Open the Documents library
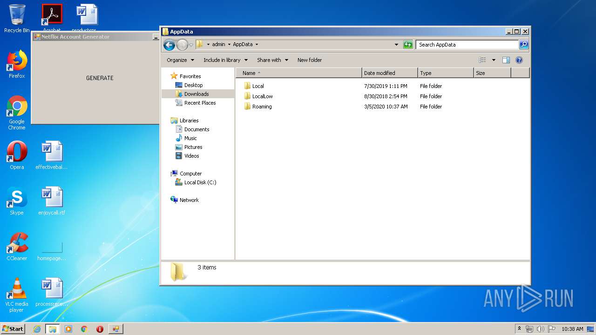Image resolution: width=596 pixels, height=335 pixels. 192,129
